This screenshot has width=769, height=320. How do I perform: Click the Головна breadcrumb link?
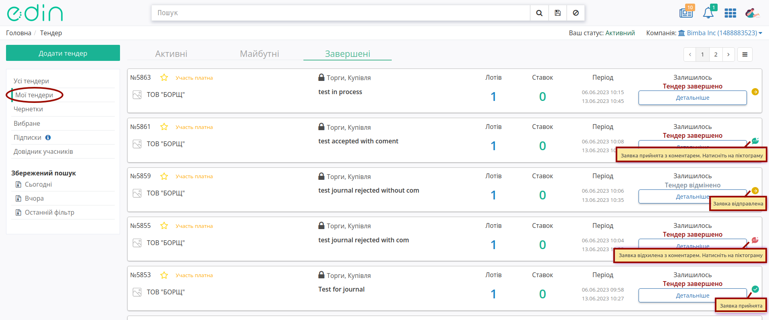pos(18,33)
